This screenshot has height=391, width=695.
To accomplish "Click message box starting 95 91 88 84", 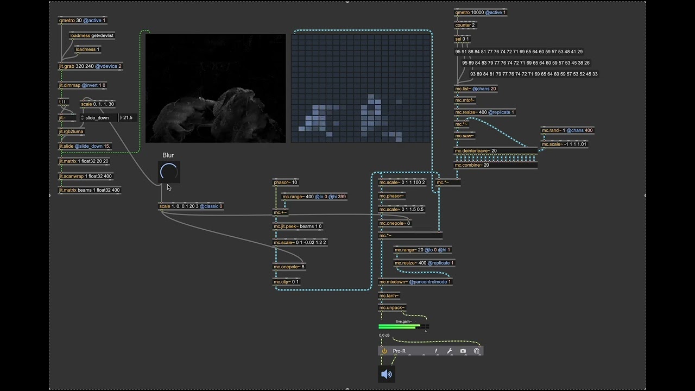I will [519, 52].
